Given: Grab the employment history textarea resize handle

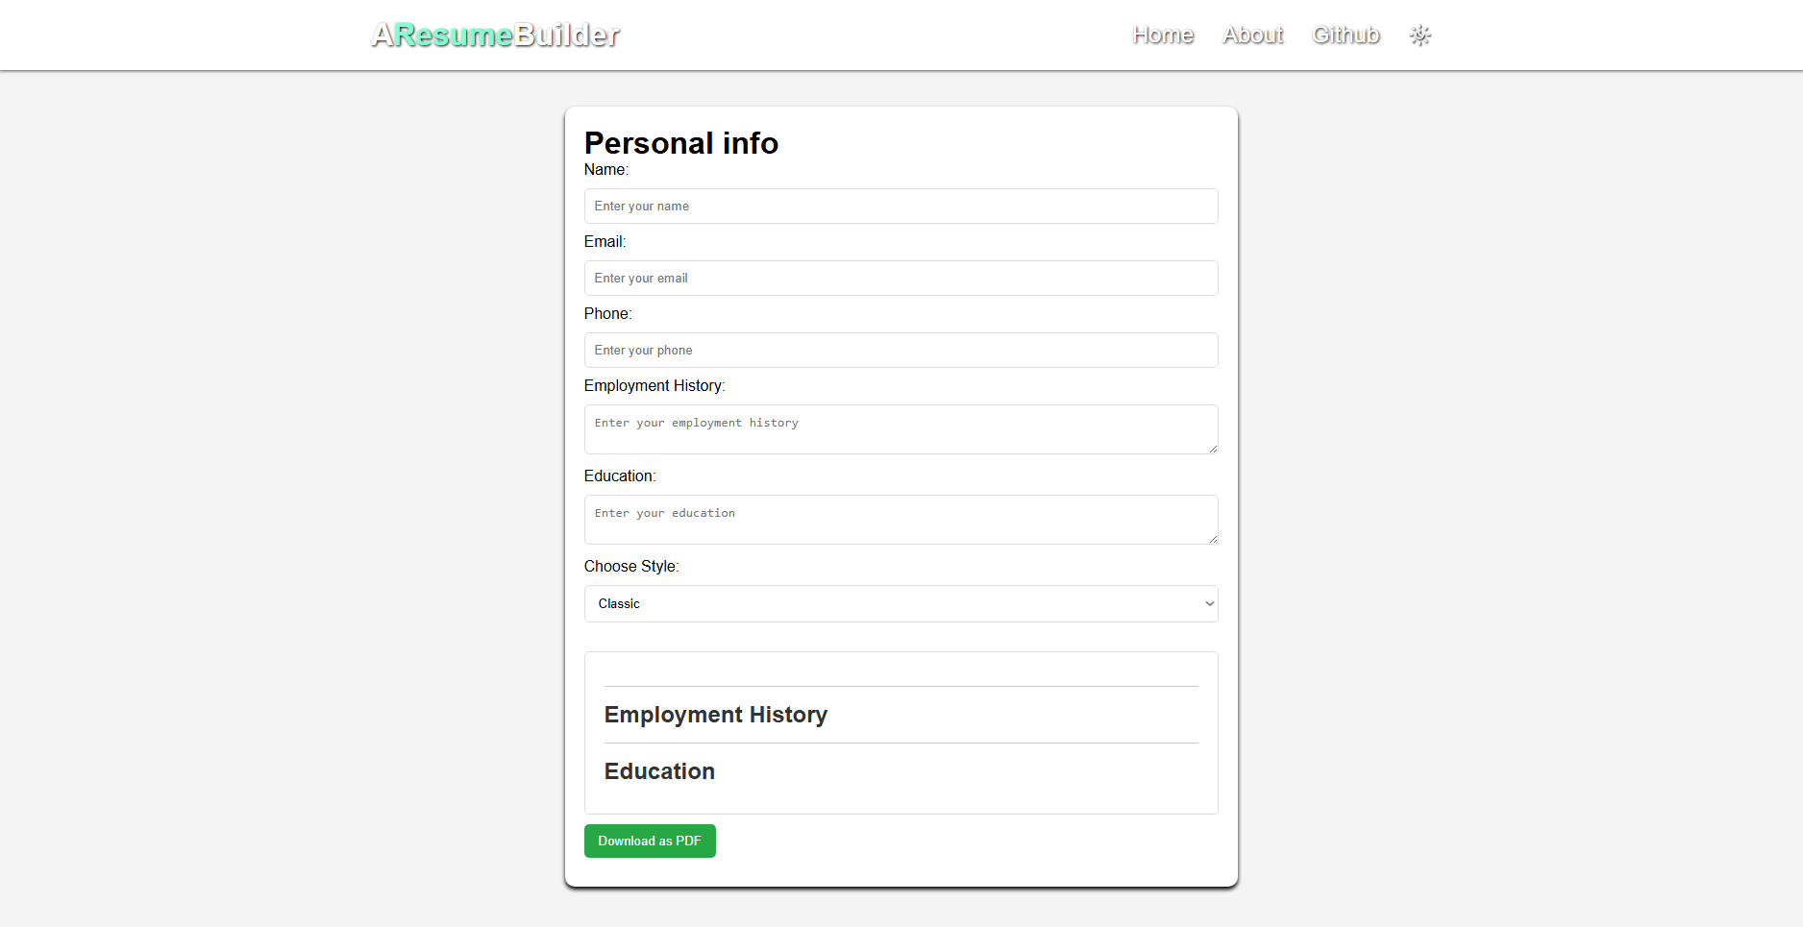Looking at the screenshot, I should 1213,449.
